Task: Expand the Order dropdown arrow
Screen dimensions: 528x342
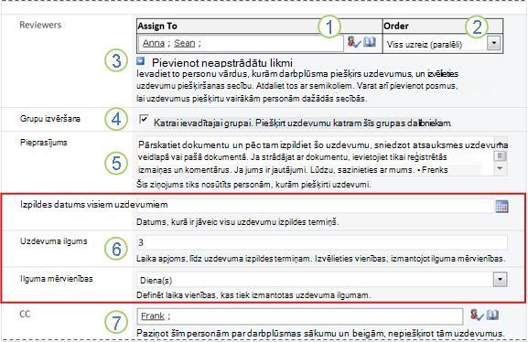Action: [493, 43]
